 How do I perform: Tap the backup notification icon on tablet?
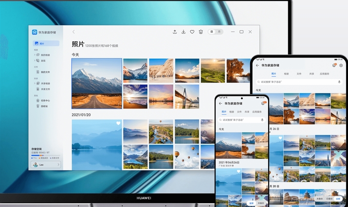point(334,65)
